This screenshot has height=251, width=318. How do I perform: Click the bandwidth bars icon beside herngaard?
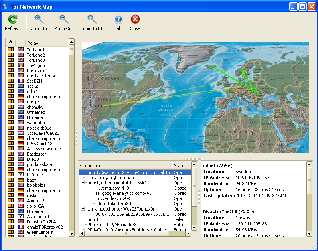[x=10, y=70]
